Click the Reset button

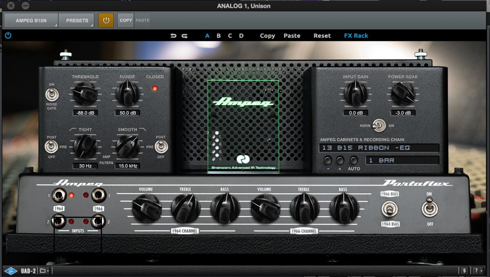322,36
